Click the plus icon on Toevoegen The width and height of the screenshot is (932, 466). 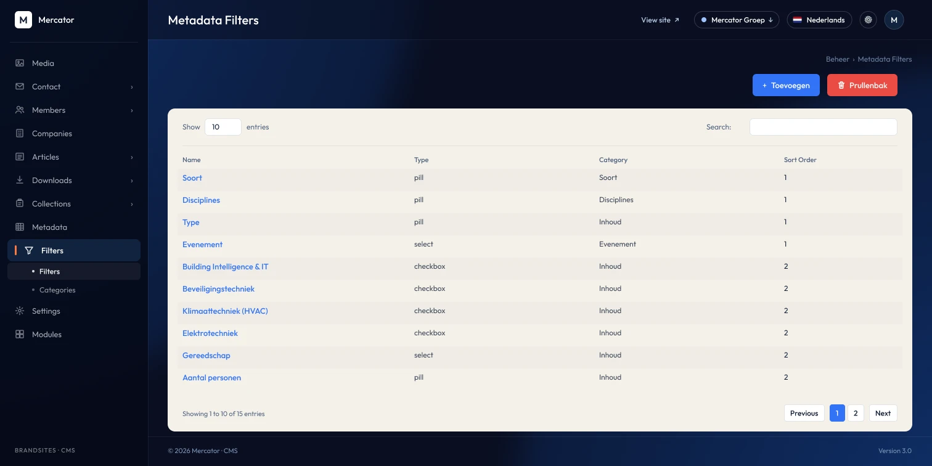click(x=764, y=86)
